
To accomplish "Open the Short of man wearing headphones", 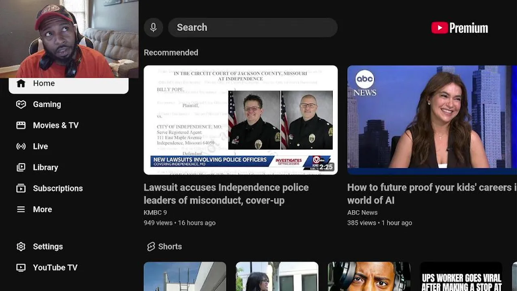I will tap(369, 276).
